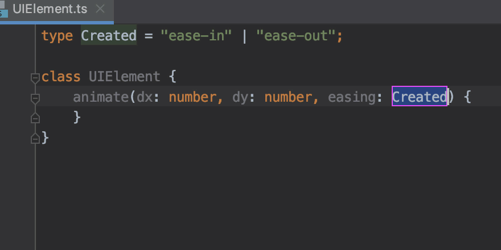Click fold end marker at class's closing brace
Viewport: 501px width, 250px height.
[35, 137]
